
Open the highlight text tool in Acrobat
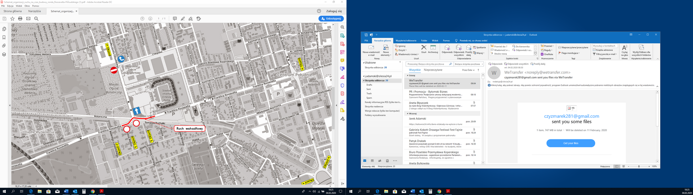click(x=183, y=18)
